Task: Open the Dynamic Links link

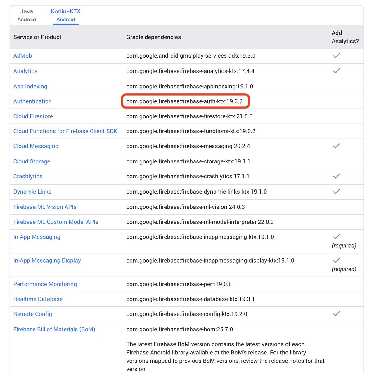Action: click(x=32, y=192)
